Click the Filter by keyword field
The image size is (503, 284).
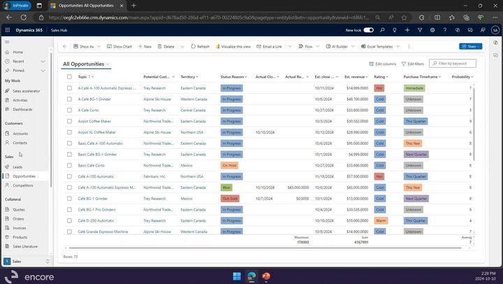pyautogui.click(x=453, y=64)
